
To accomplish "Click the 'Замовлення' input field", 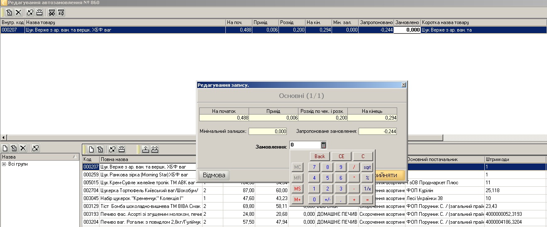I will 305,145.
